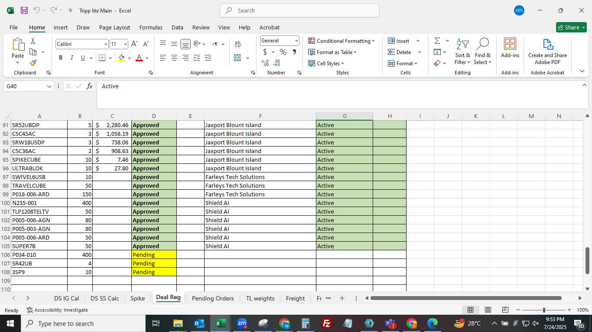Align text to the left

pyautogui.click(x=163, y=57)
